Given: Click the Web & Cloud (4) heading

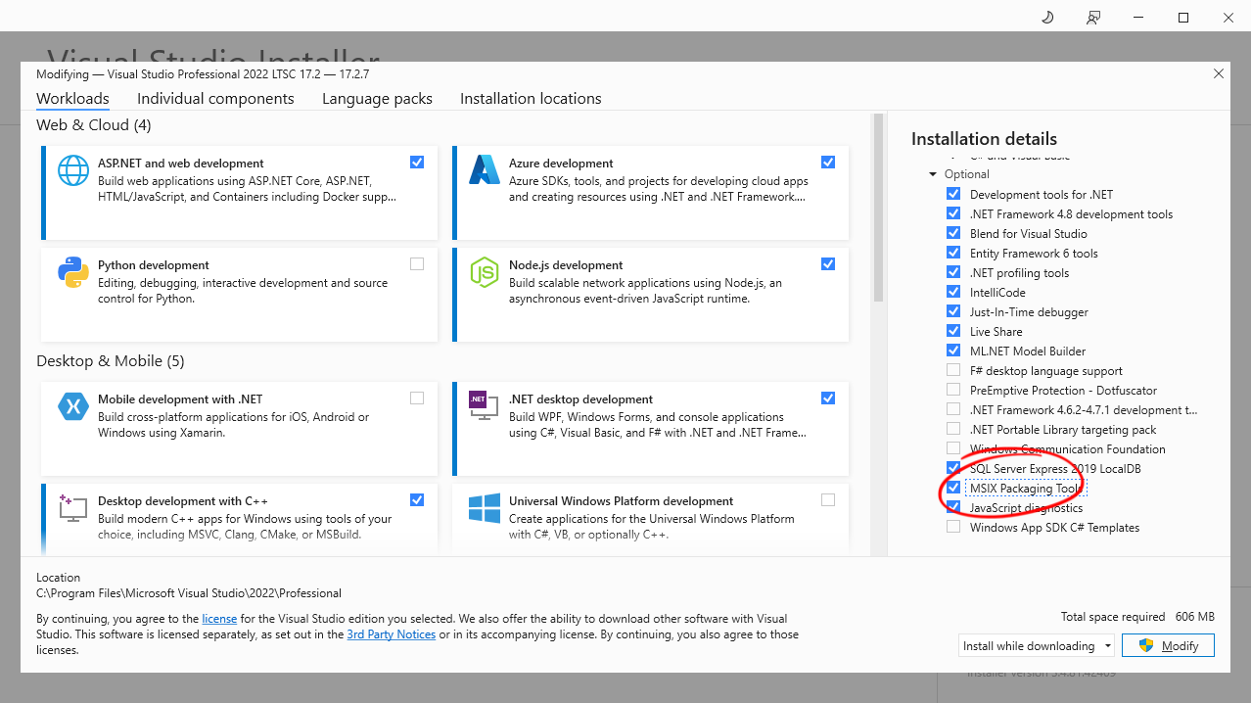Looking at the screenshot, I should [x=94, y=125].
